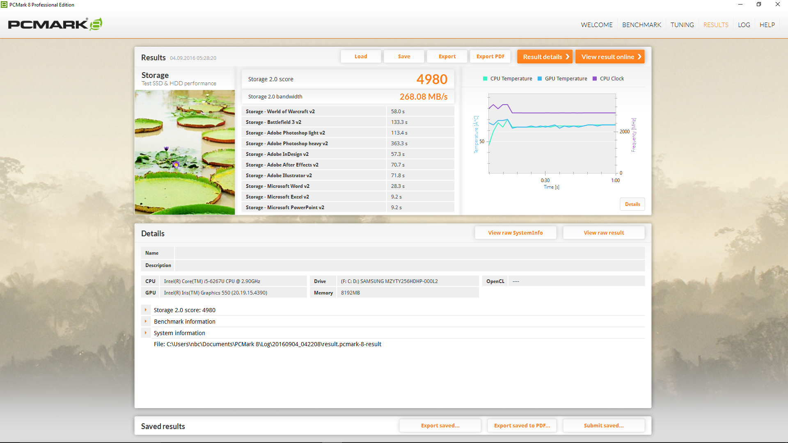Click the Result details button
788x443 pixels.
tap(545, 57)
